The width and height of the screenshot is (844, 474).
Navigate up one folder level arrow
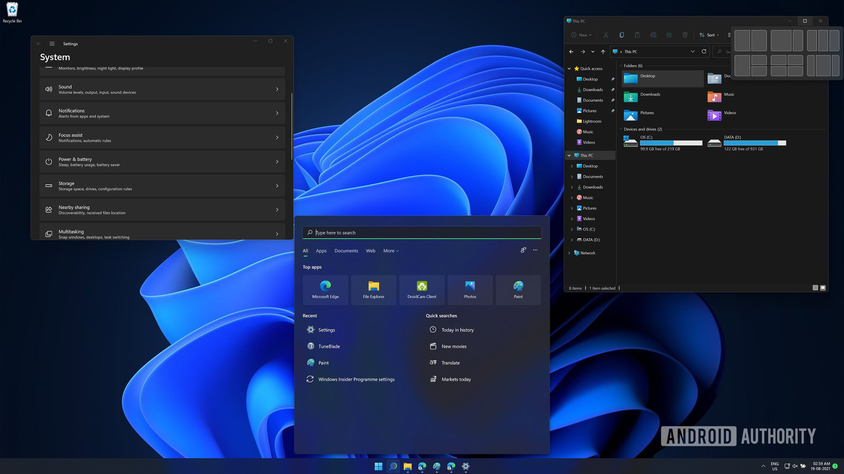coord(603,52)
